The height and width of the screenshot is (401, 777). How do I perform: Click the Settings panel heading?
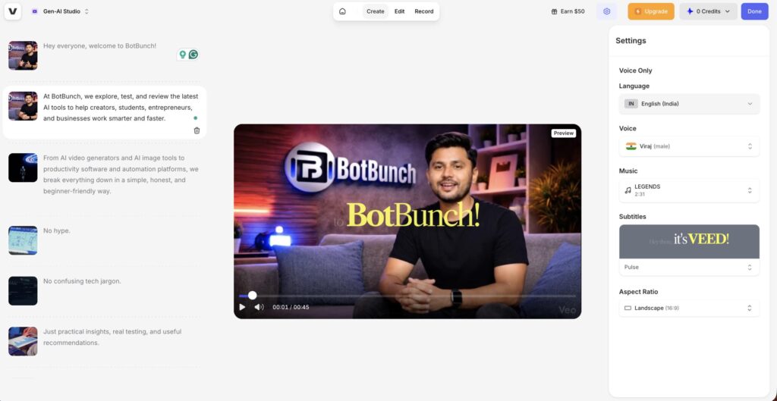pyautogui.click(x=631, y=41)
